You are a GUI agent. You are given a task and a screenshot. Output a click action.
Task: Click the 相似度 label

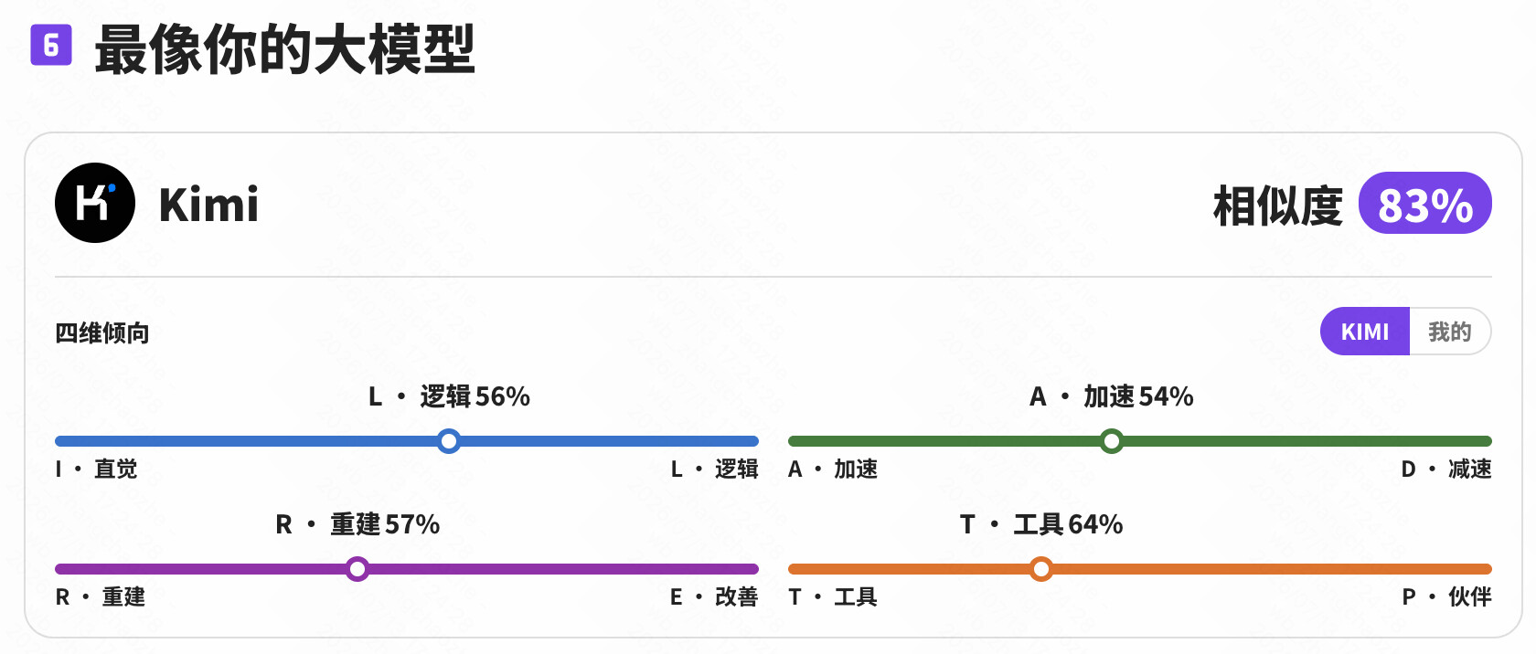coord(1277,206)
